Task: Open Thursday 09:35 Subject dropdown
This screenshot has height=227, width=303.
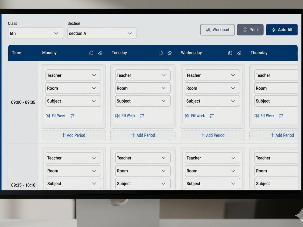Action: (276, 183)
